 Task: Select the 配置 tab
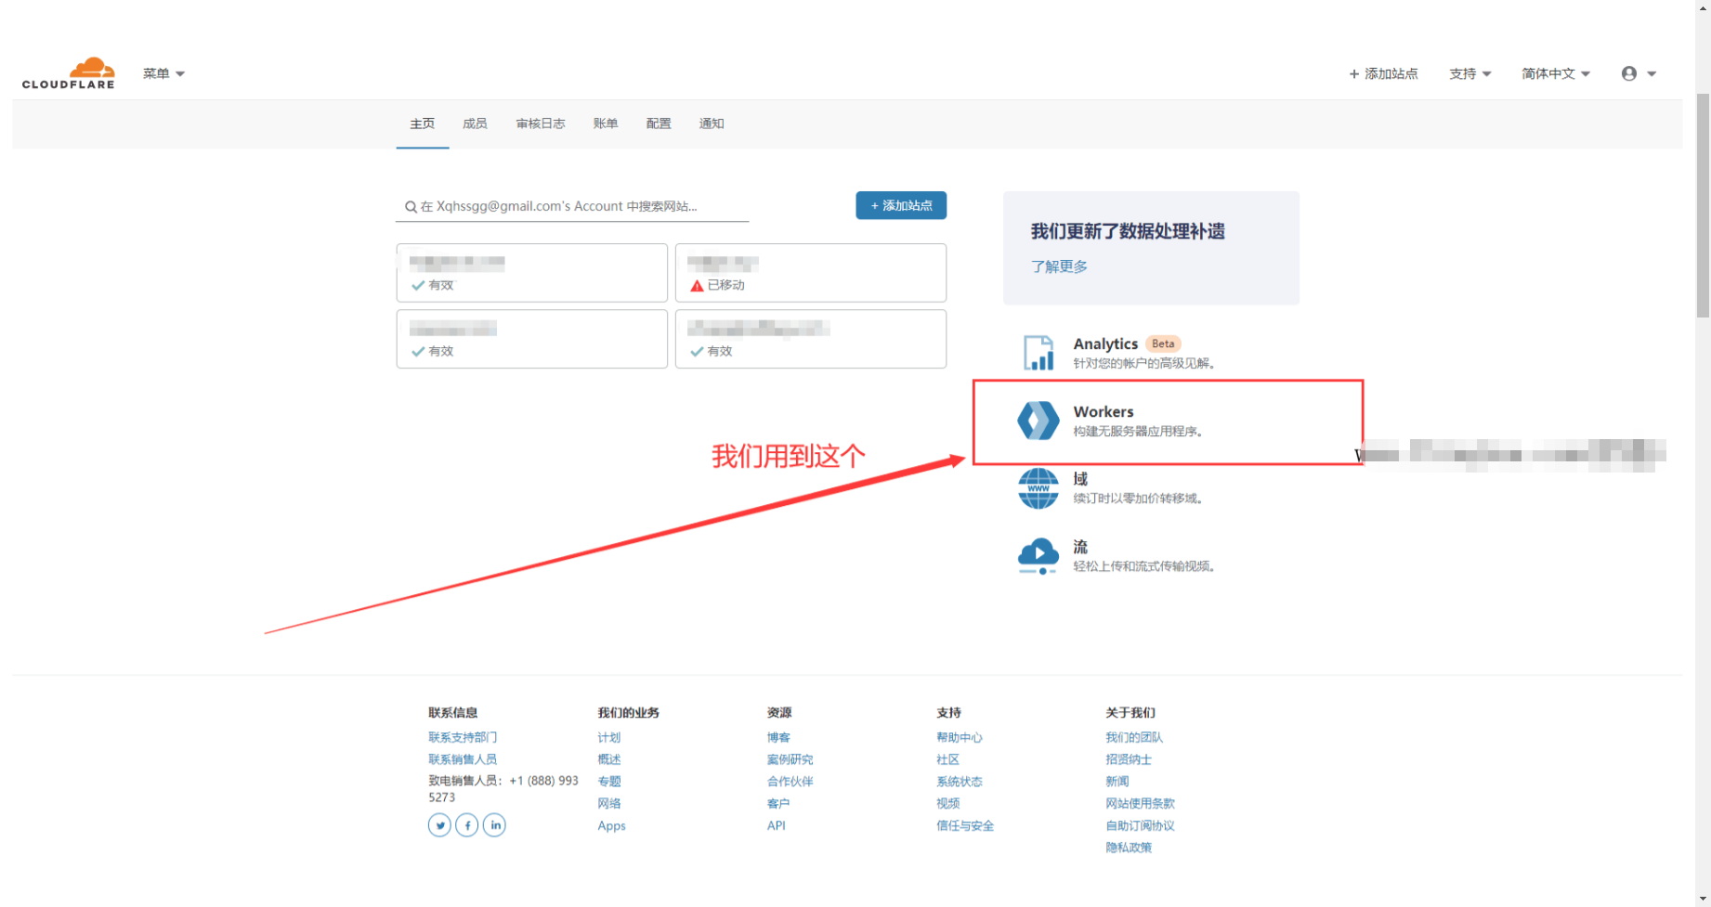coord(659,123)
